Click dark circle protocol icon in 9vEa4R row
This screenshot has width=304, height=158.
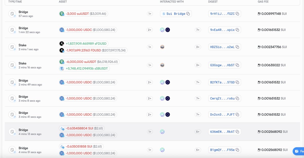(168, 30)
